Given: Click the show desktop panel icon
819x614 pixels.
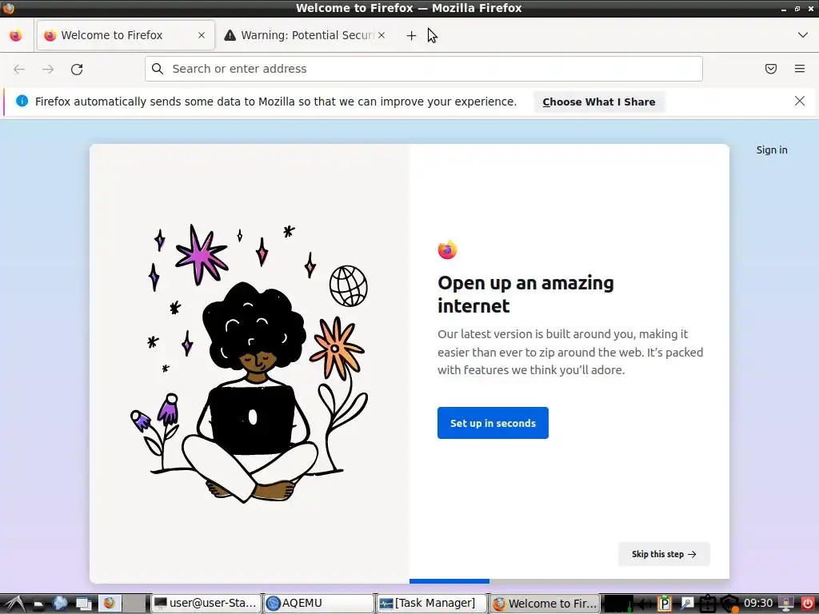Looking at the screenshot, I should tap(83, 604).
